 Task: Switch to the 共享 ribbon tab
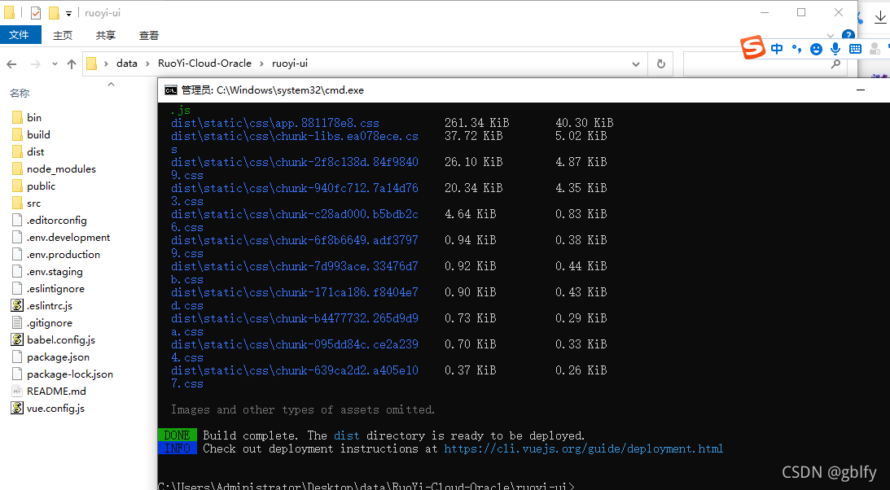[x=106, y=35]
